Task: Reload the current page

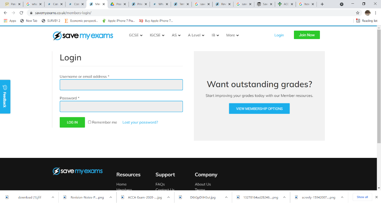Action: (21, 13)
